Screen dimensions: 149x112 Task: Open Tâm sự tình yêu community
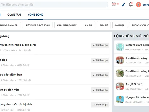[9, 90]
